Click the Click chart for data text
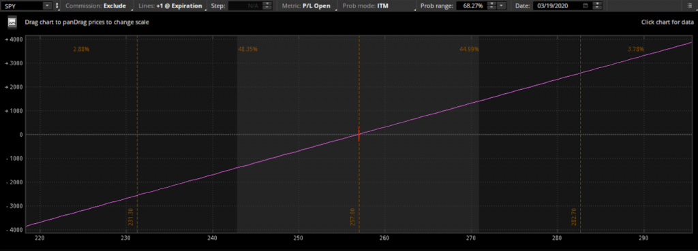 667,22
